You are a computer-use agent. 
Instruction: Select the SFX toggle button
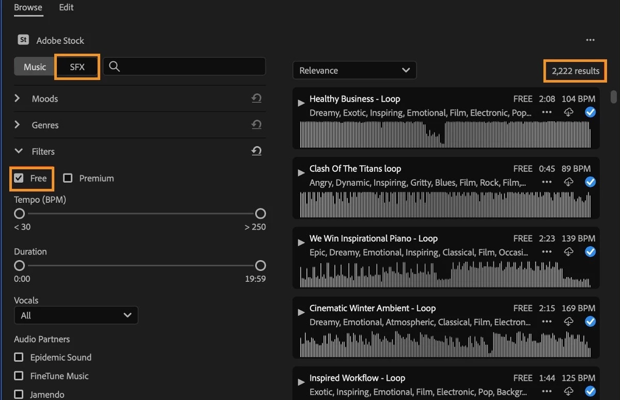coord(77,67)
